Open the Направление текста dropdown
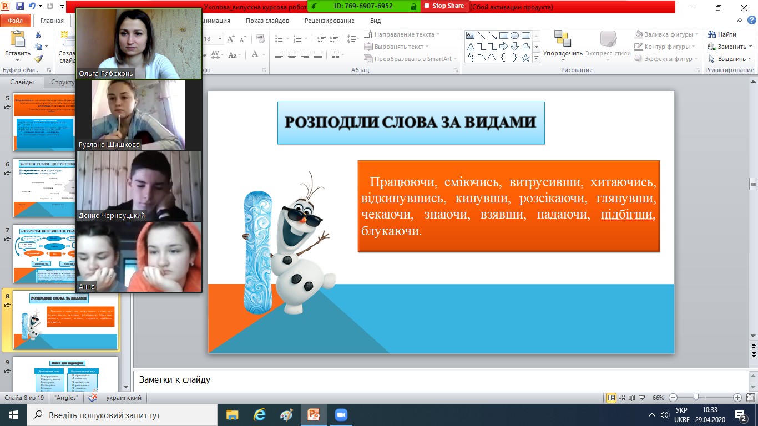Screen dimensions: 758x426 pyautogui.click(x=402, y=34)
